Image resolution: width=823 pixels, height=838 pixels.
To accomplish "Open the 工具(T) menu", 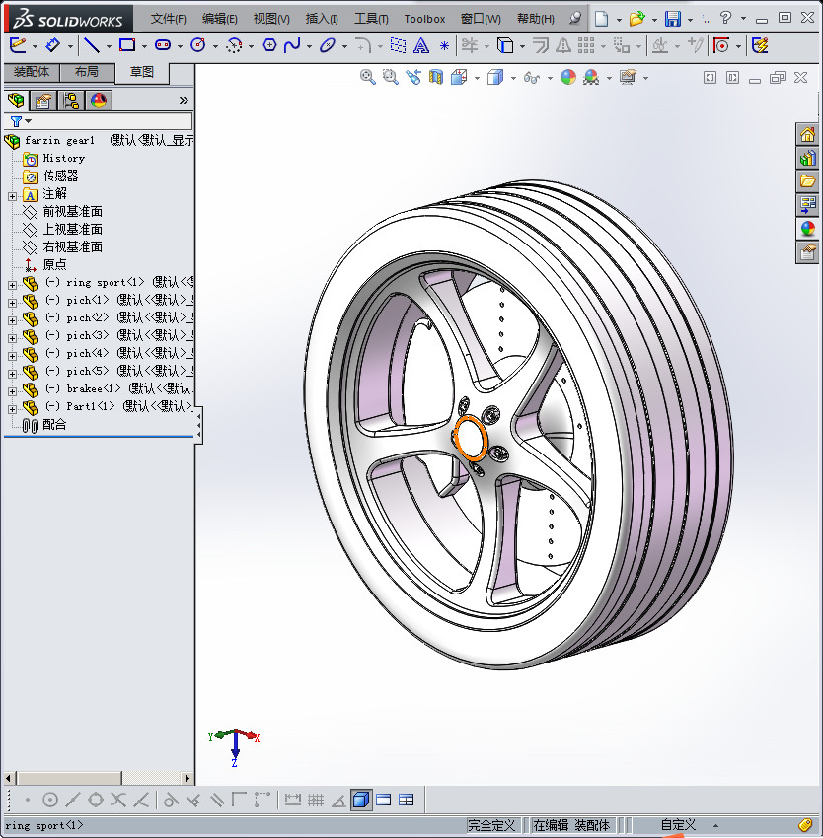I will point(371,19).
